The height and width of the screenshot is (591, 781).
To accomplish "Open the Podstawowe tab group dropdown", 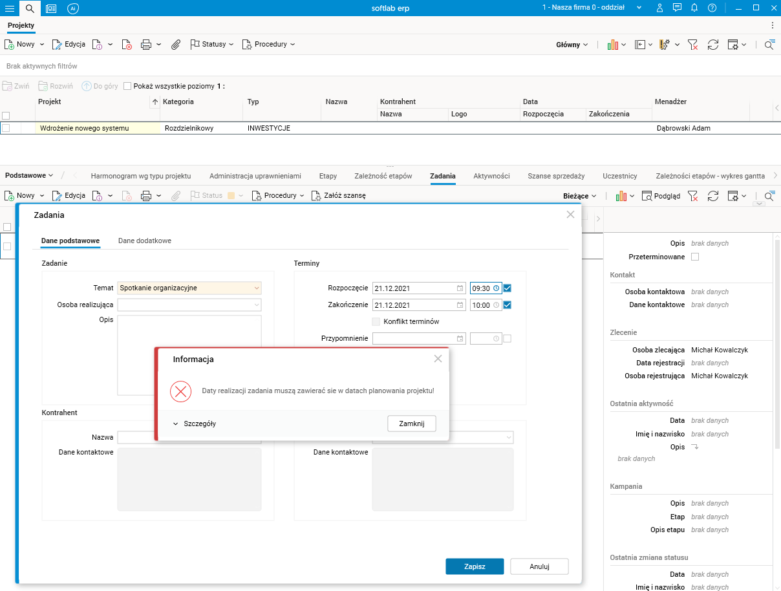I will (30, 175).
